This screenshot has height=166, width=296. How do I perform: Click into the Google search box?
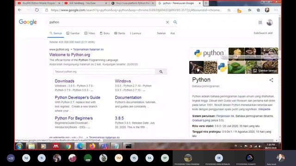click(x=107, y=22)
